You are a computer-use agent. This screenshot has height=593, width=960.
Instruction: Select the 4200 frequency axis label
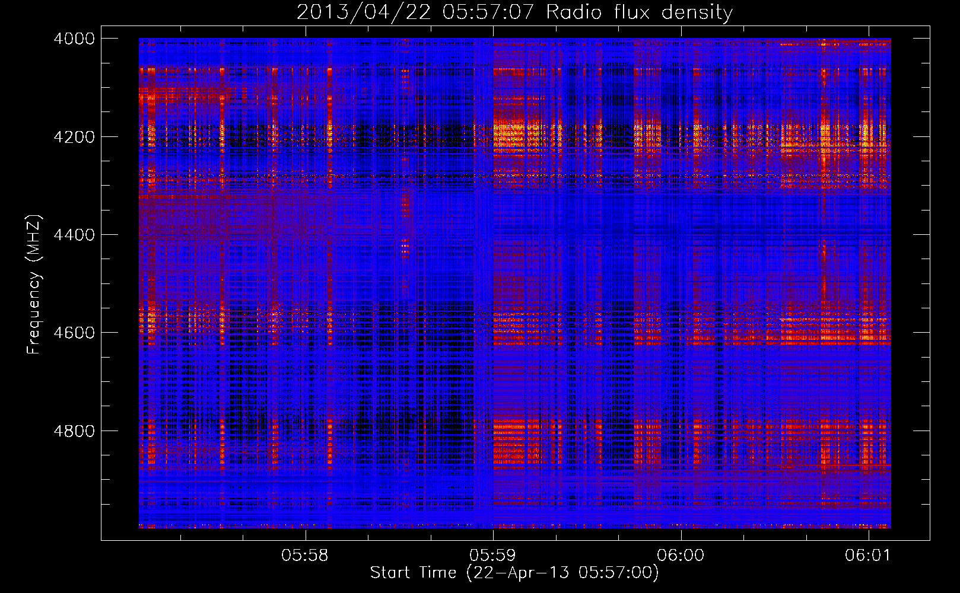point(74,137)
